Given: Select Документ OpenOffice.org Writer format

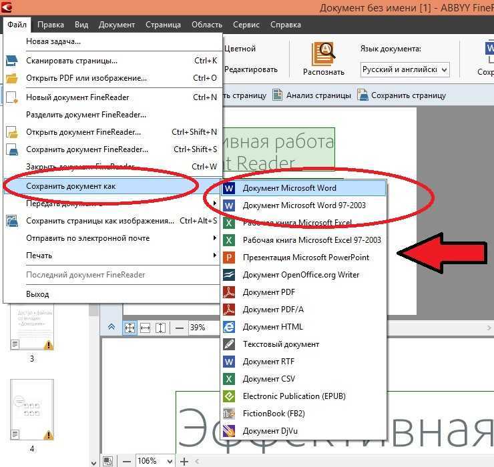Looking at the screenshot, I should click(x=304, y=275).
